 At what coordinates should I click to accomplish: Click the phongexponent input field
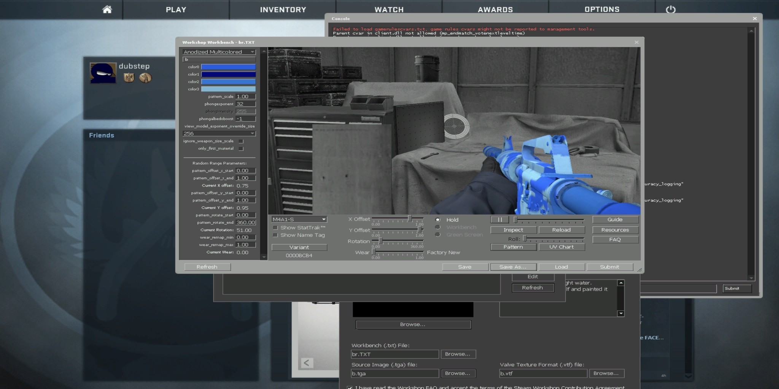pyautogui.click(x=245, y=104)
